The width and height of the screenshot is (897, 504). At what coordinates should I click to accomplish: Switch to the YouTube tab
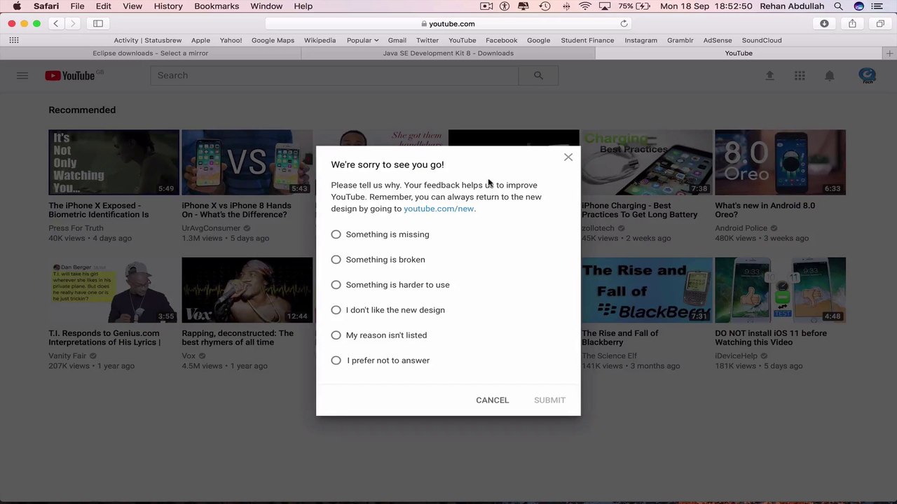[739, 53]
